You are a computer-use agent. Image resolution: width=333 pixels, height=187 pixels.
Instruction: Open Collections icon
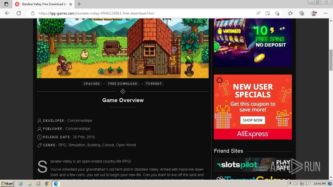click(302, 13)
